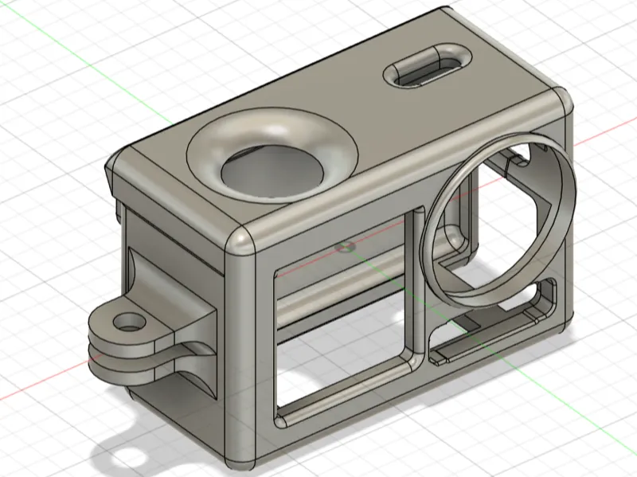
Task: Select the oval slot cutout on top face
Action: tap(428, 65)
